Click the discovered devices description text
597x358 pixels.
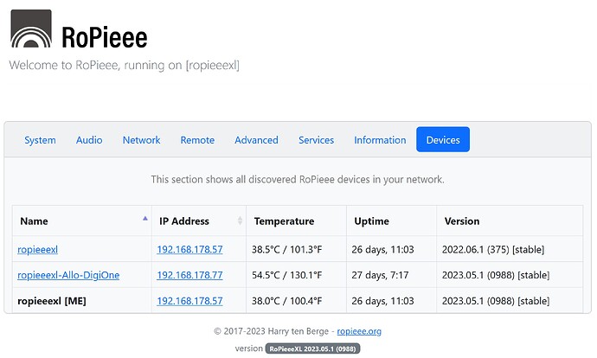point(298,179)
